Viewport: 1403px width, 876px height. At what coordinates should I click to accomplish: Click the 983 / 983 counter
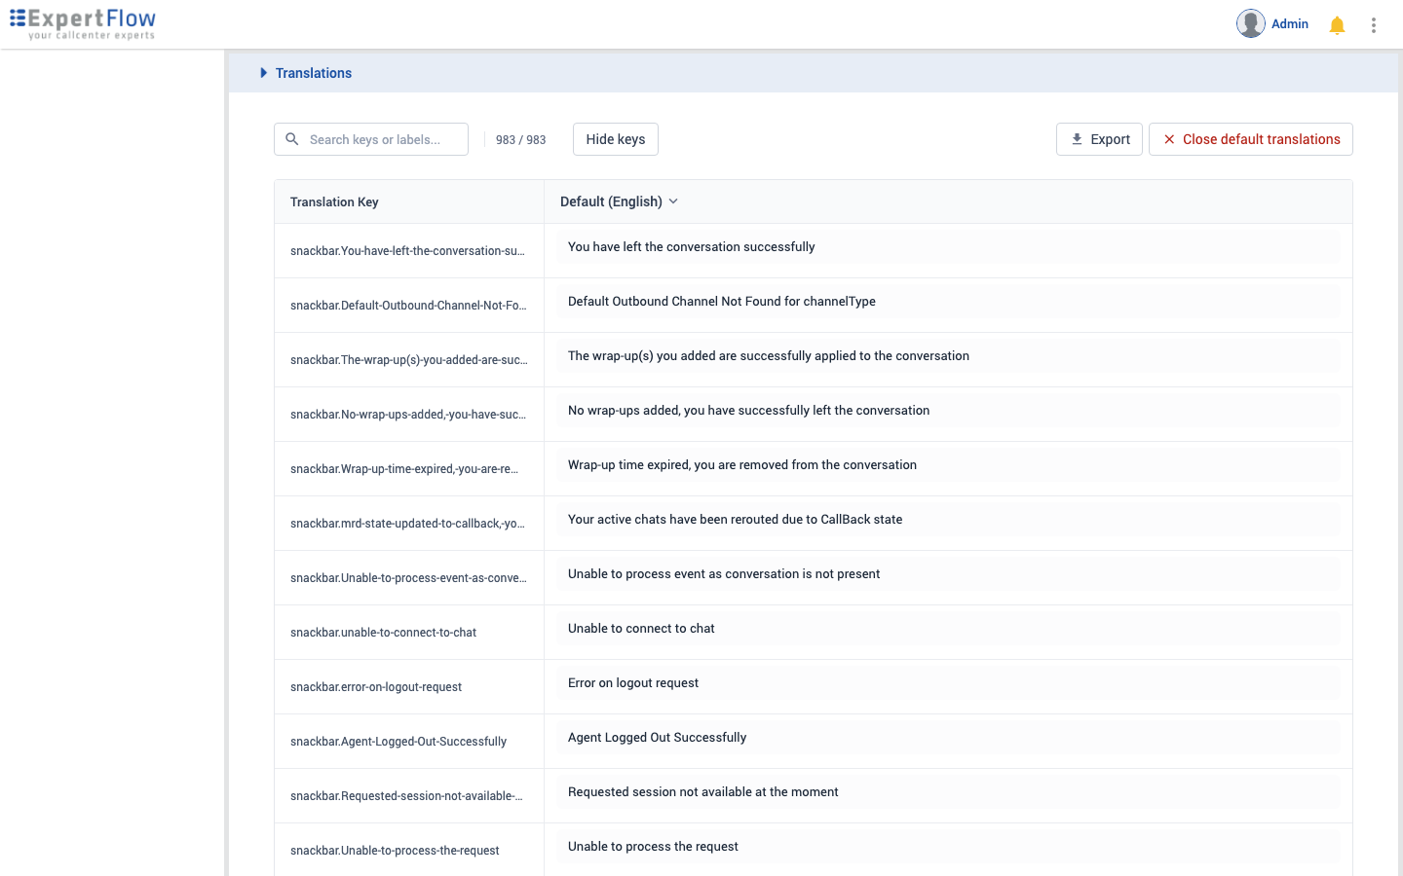point(520,139)
